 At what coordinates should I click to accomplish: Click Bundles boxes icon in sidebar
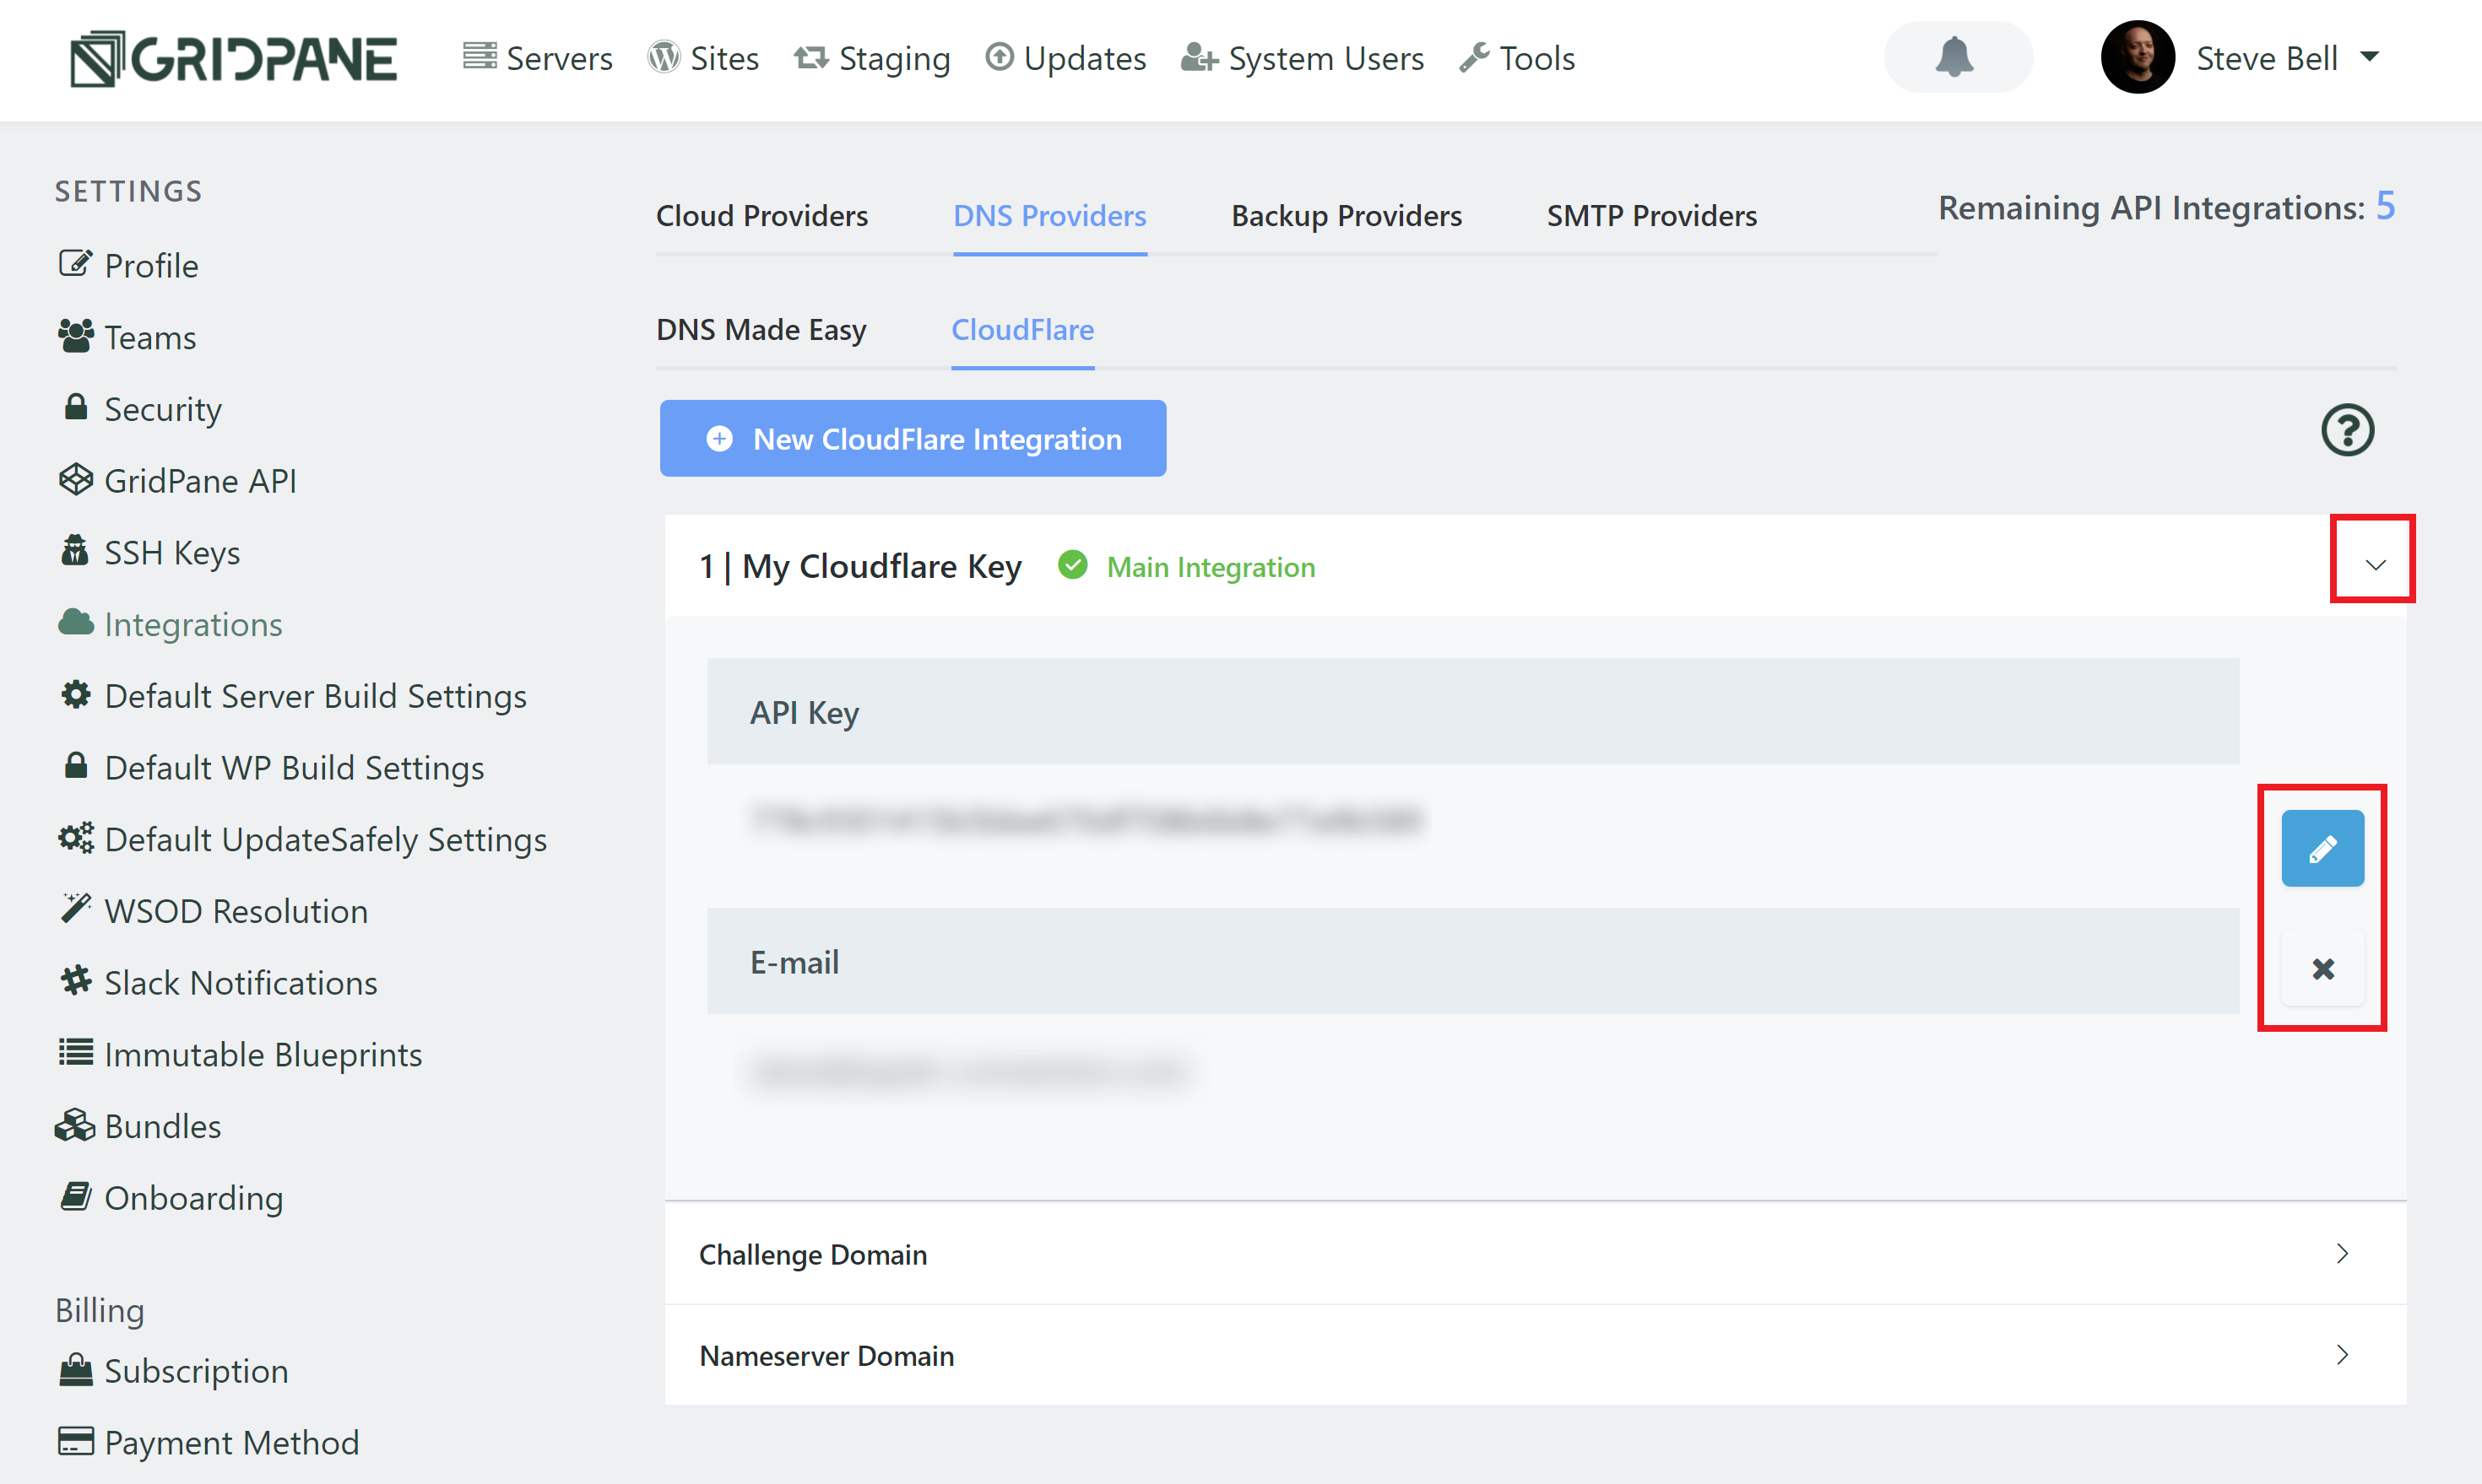point(75,1125)
